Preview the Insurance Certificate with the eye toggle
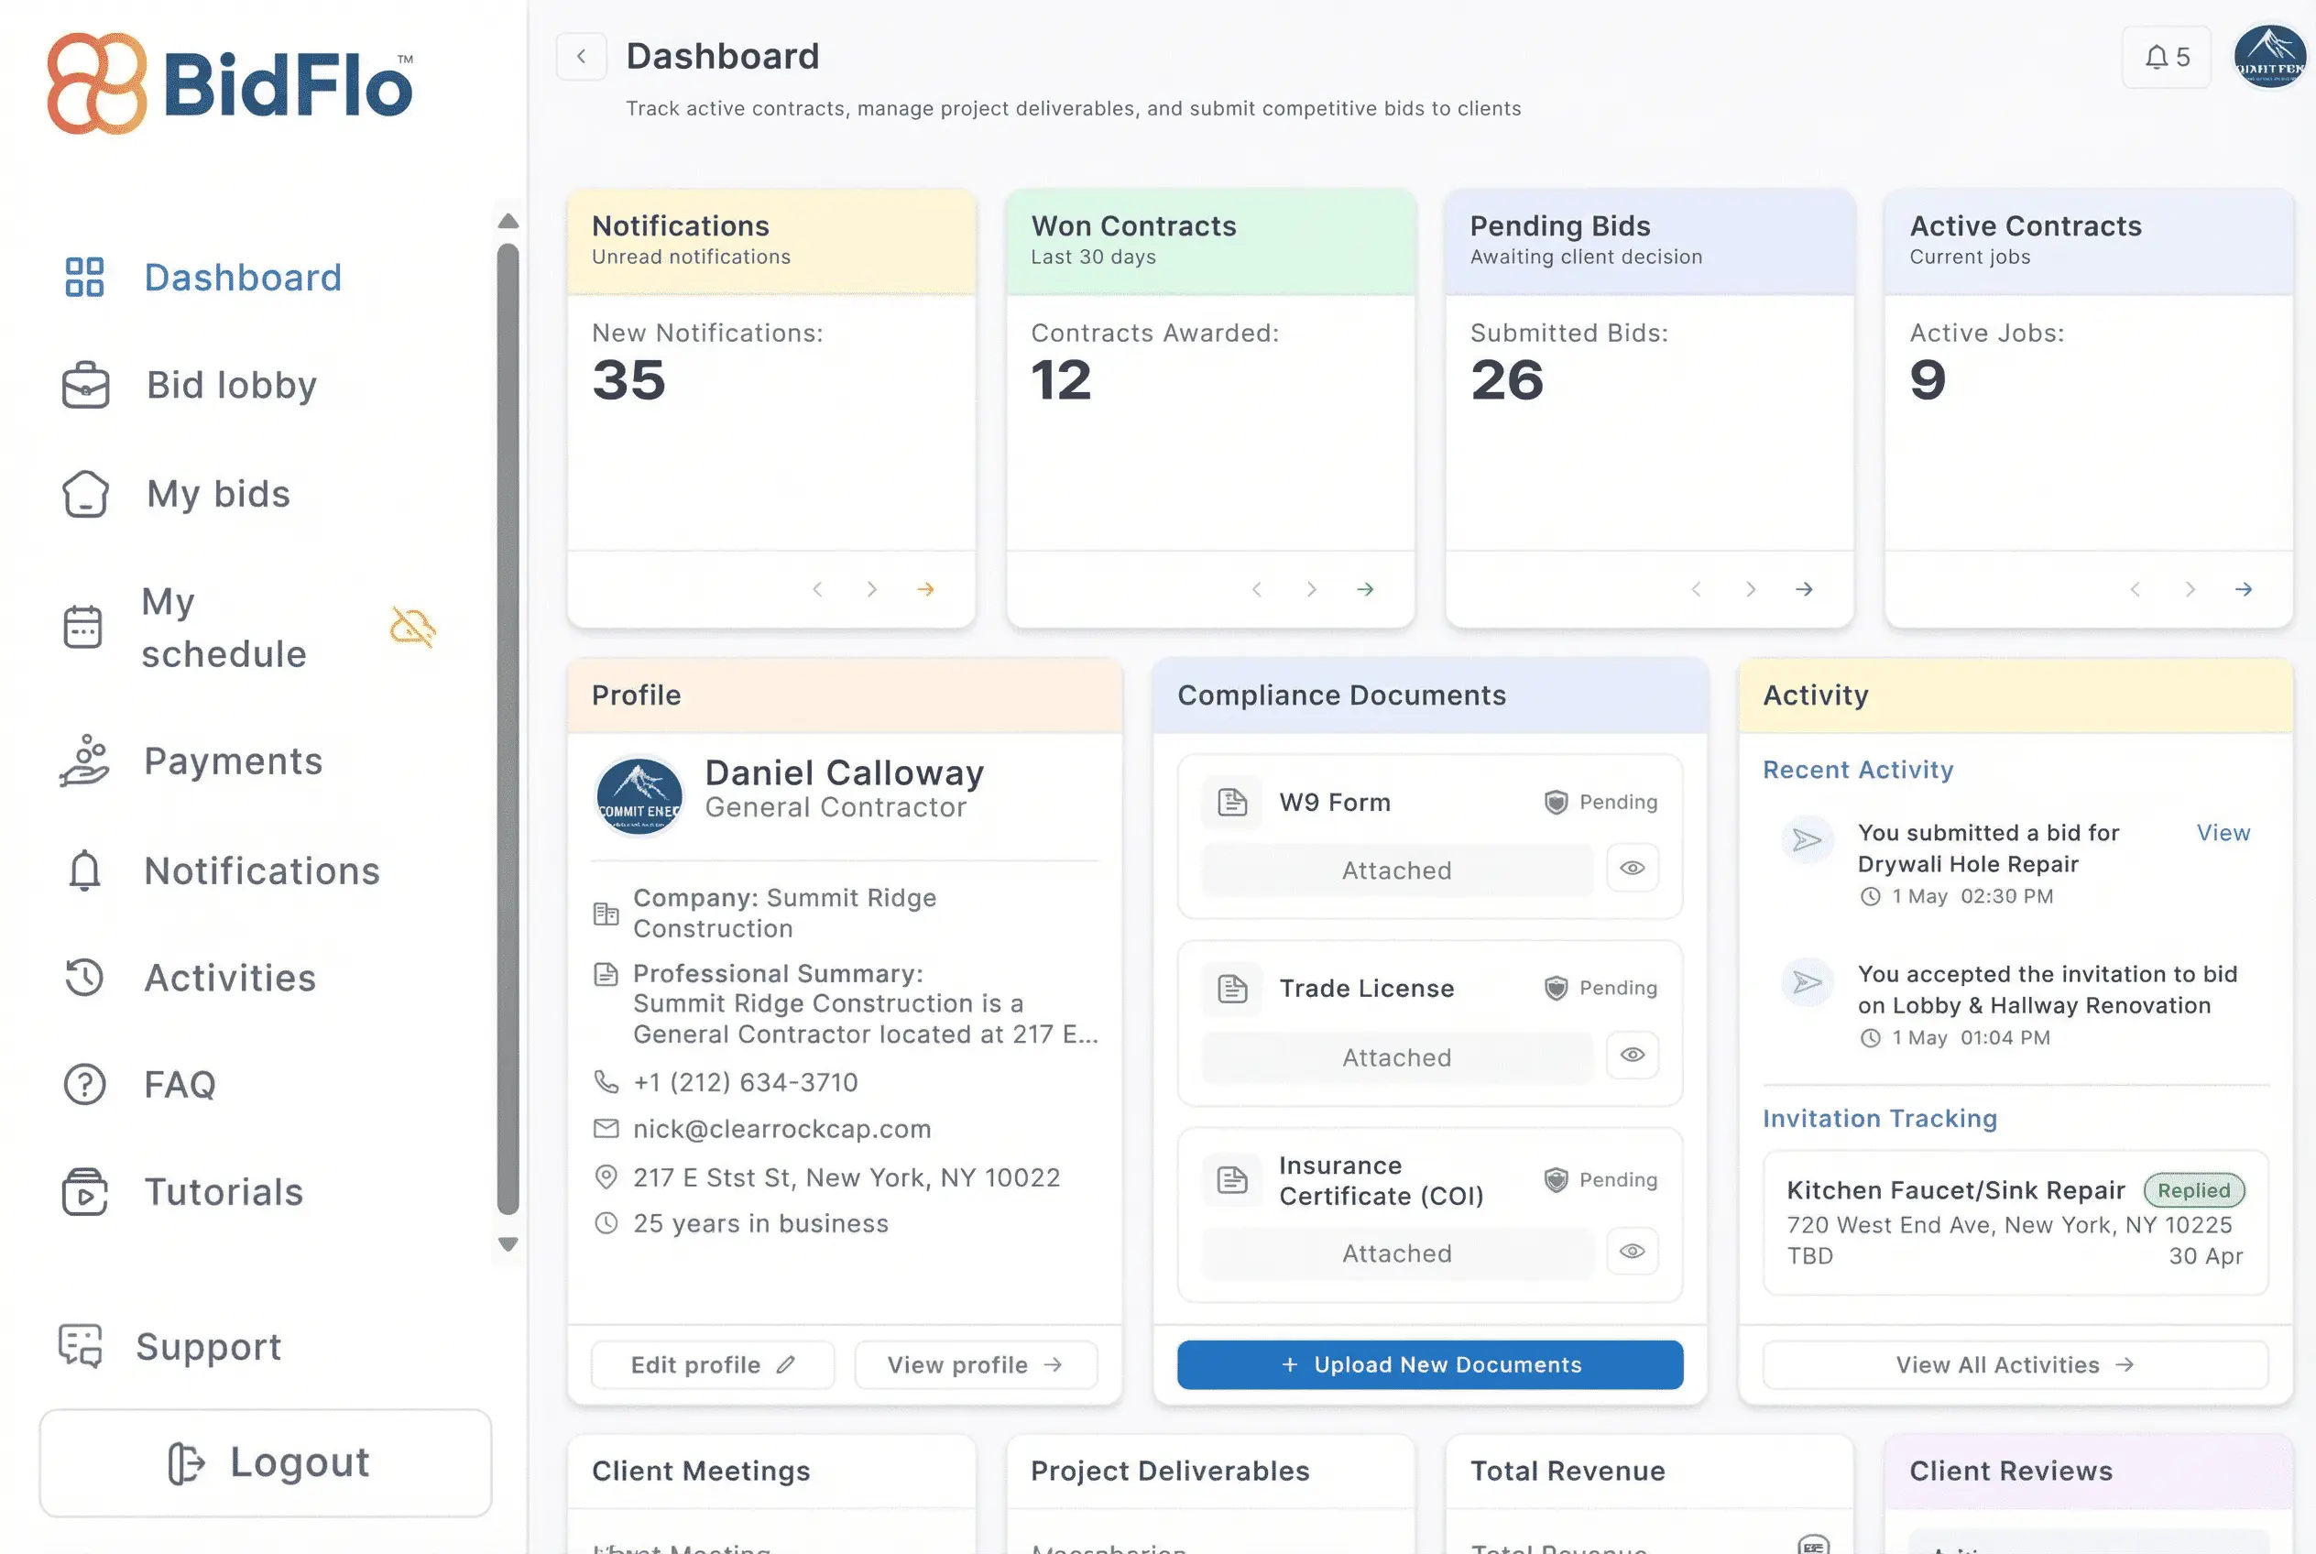Viewport: 2316px width, 1554px height. (1633, 1252)
